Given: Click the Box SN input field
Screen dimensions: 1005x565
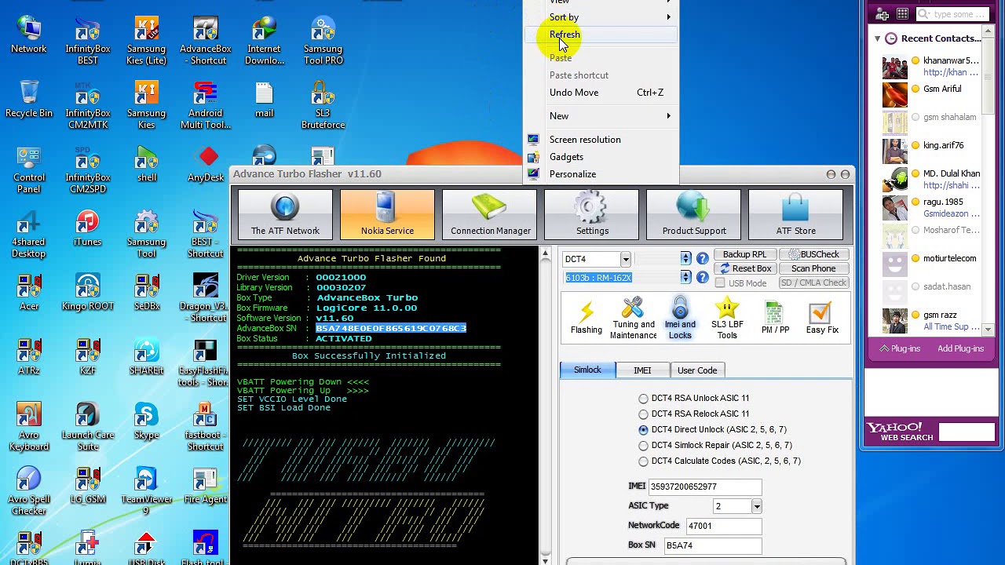Looking at the screenshot, I should (712, 545).
